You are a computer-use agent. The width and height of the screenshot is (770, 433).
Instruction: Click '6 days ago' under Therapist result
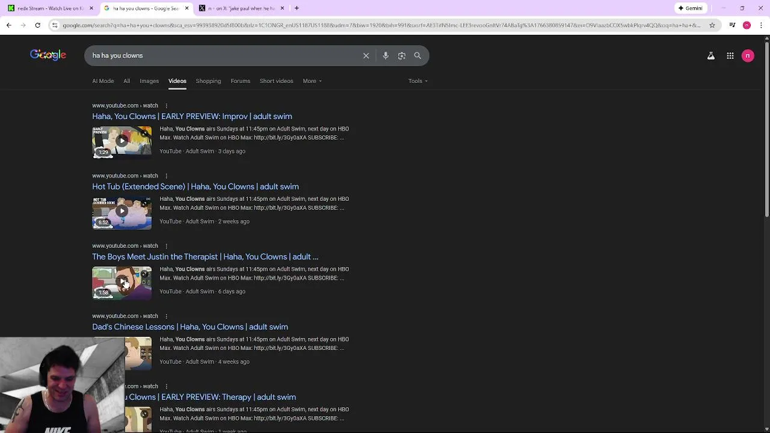(x=232, y=292)
